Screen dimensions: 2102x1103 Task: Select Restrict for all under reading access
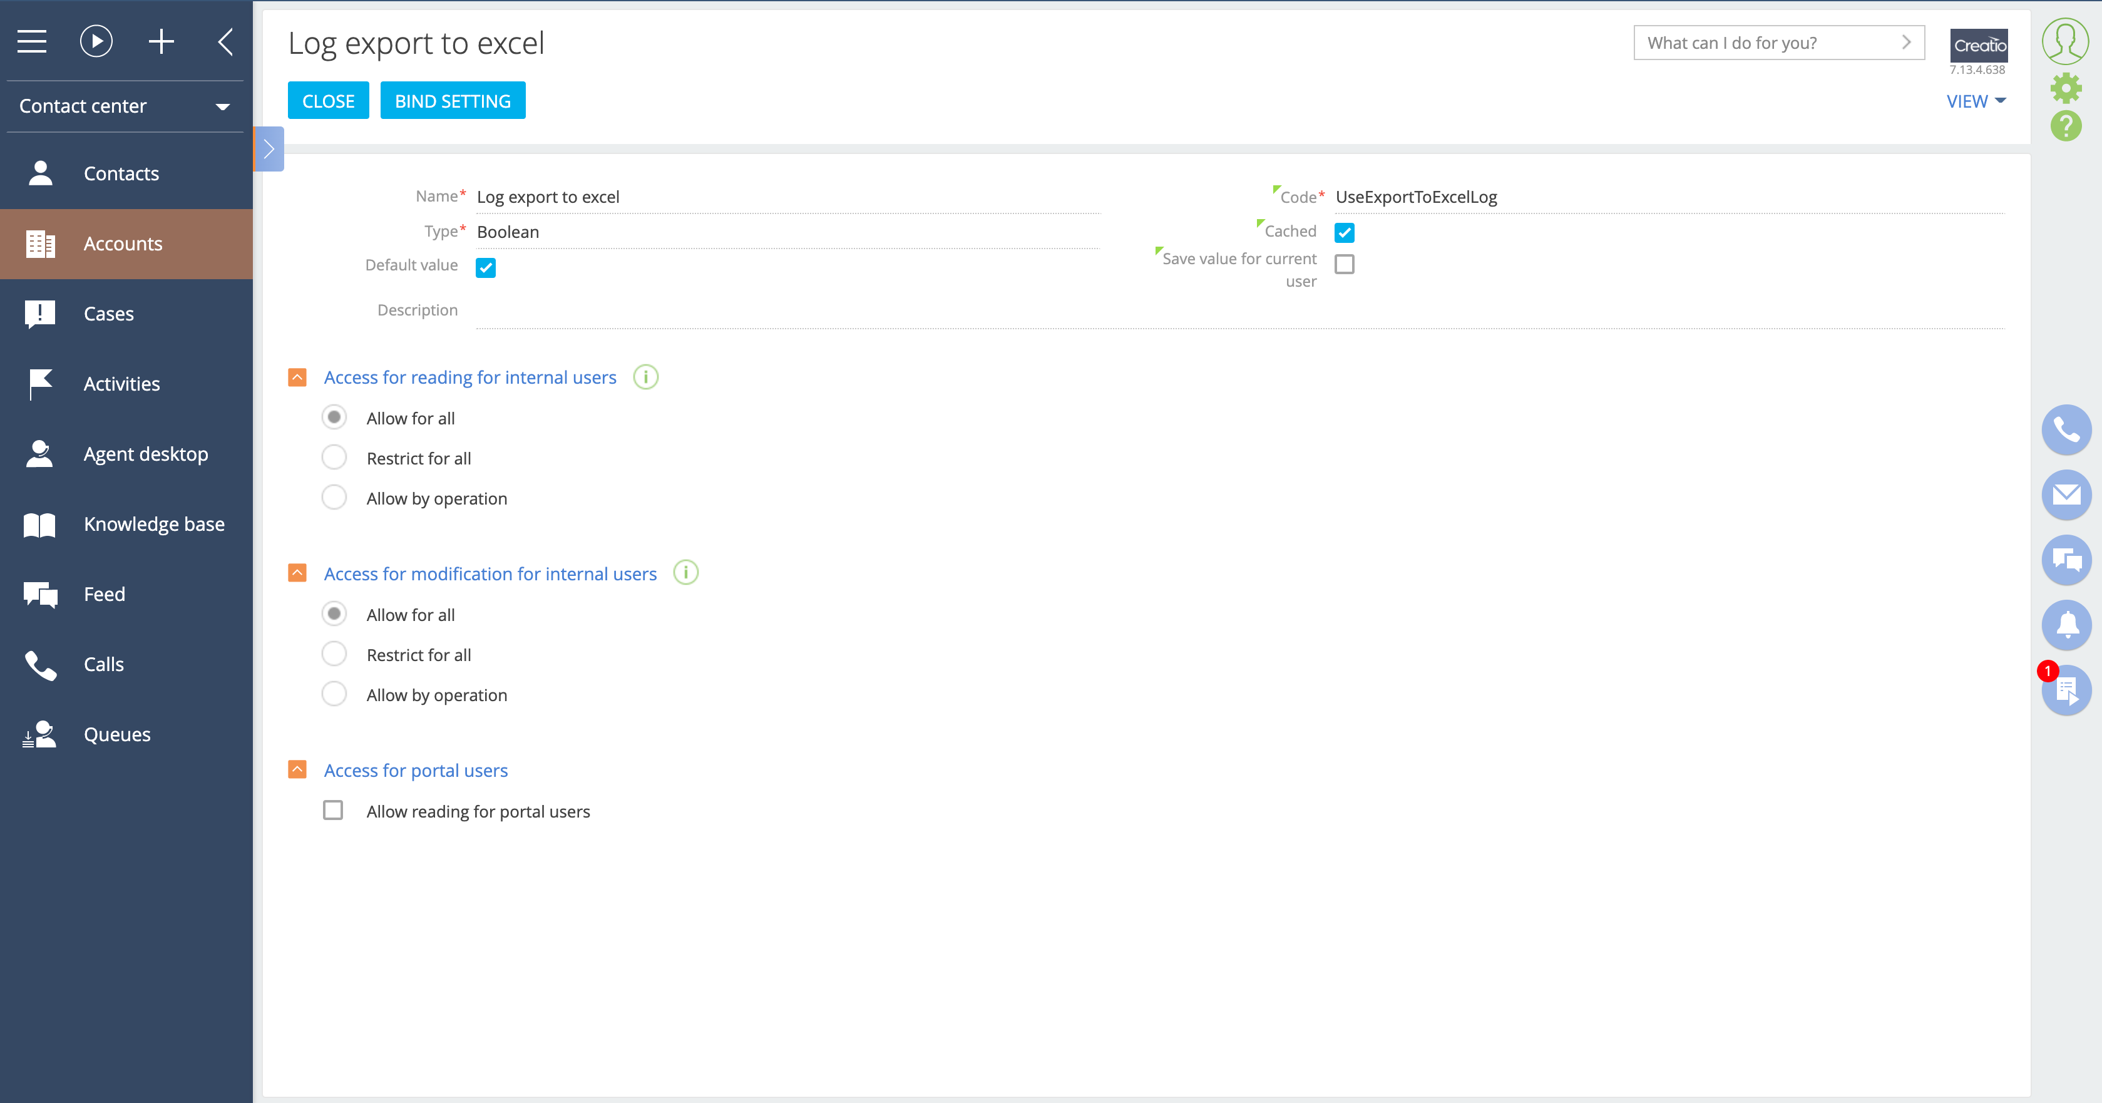point(334,457)
